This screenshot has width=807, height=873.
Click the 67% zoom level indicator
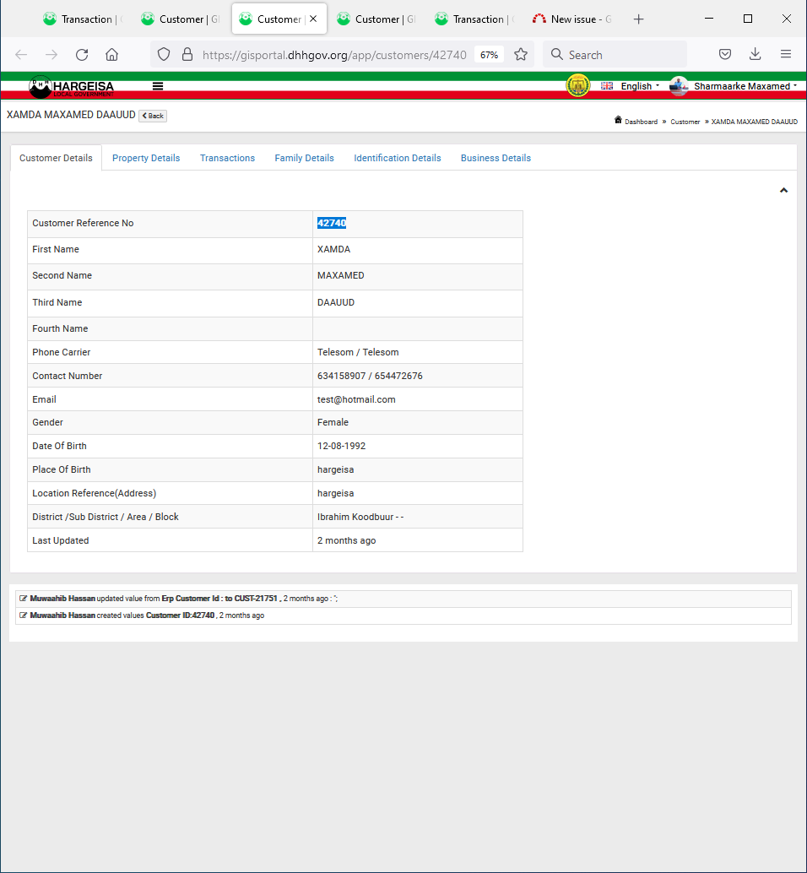[x=489, y=55]
